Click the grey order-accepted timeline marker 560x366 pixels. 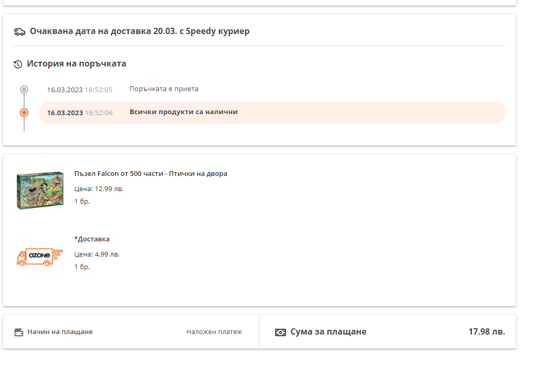point(24,90)
